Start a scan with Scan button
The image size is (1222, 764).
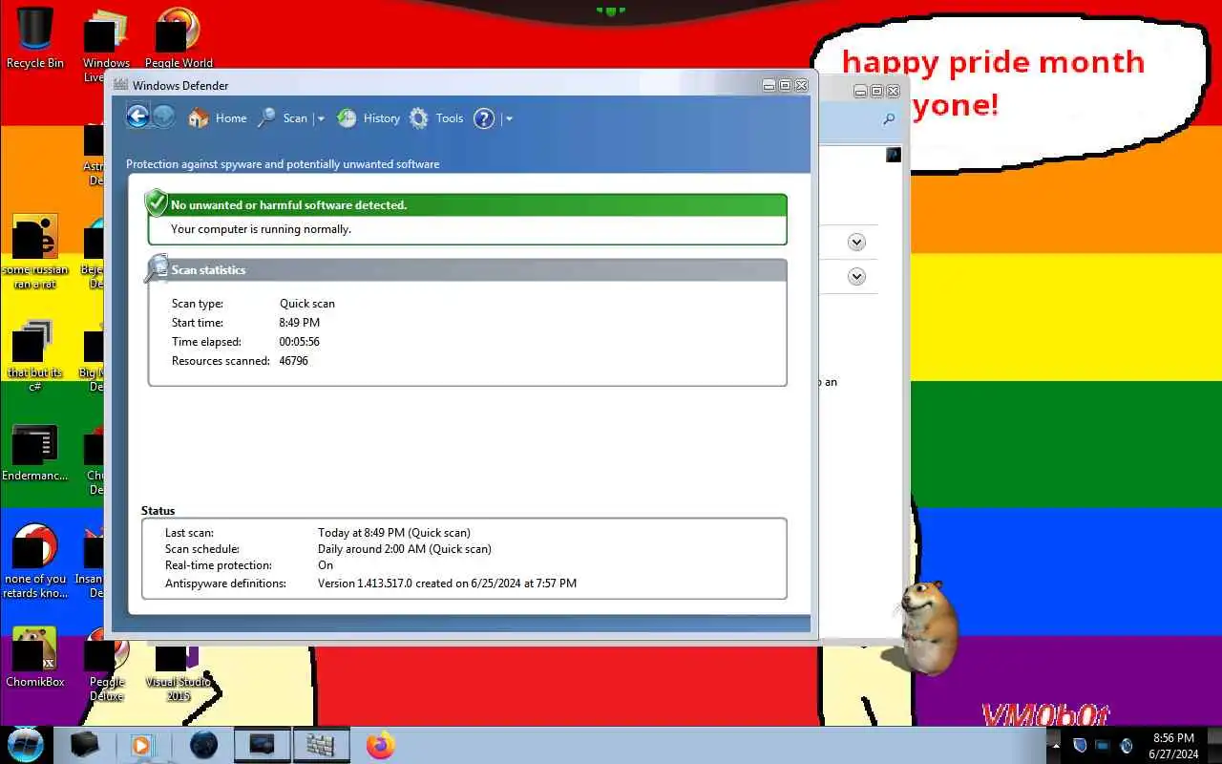(x=283, y=118)
